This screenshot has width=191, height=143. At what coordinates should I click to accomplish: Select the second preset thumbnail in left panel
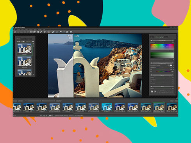coord(25,61)
